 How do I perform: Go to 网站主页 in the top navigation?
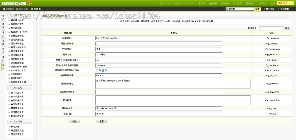(250, 3)
